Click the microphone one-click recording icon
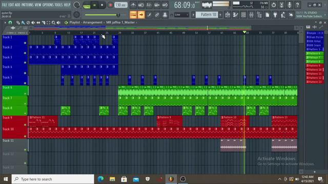 pyautogui.click(x=290, y=5)
